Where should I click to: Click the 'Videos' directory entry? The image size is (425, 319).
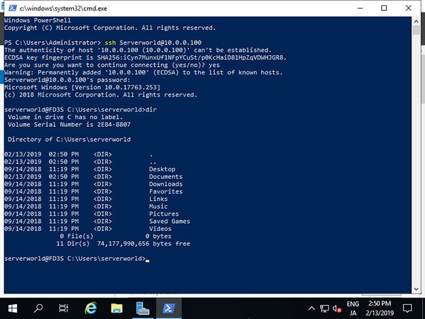point(160,229)
